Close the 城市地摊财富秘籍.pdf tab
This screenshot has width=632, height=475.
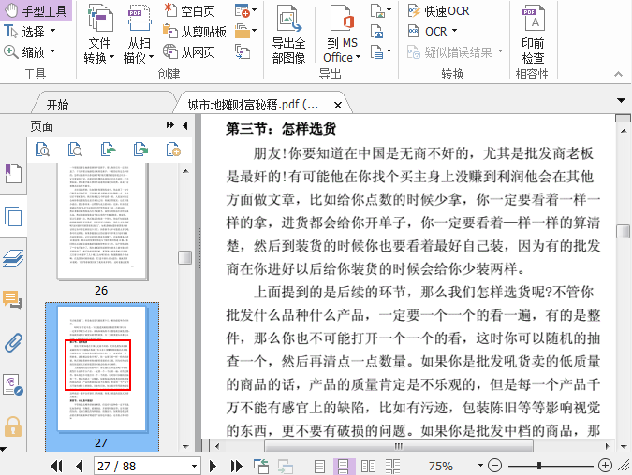[x=338, y=105]
